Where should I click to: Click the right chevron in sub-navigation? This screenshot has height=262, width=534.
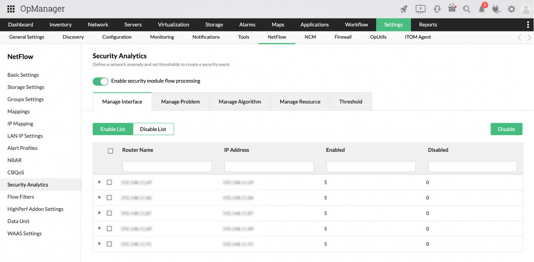point(529,37)
